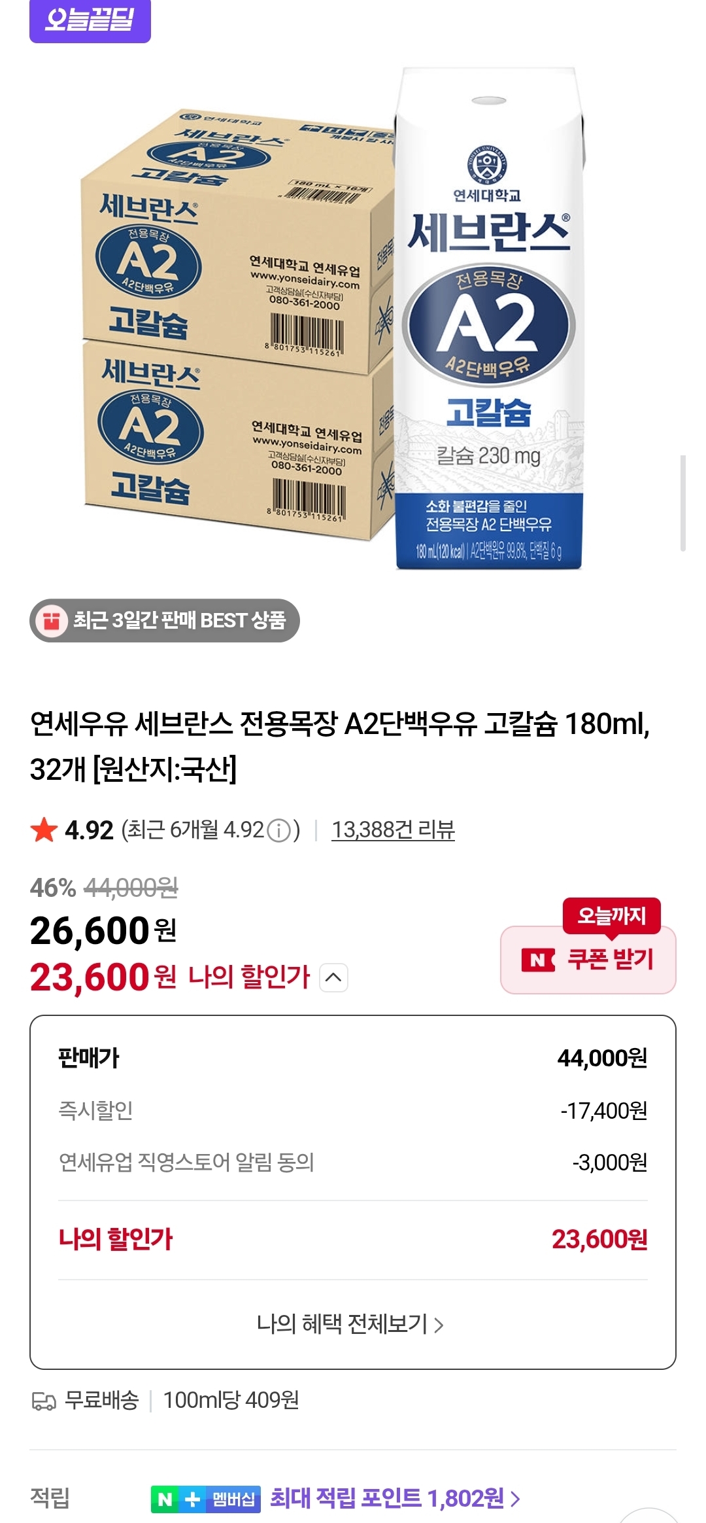Viewport: 706px width, 1523px height.
Task: Click the rating info circle icon
Action: (x=279, y=831)
